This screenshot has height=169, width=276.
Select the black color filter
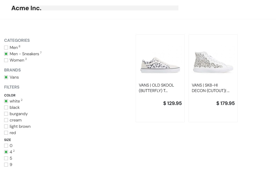pos(6,107)
